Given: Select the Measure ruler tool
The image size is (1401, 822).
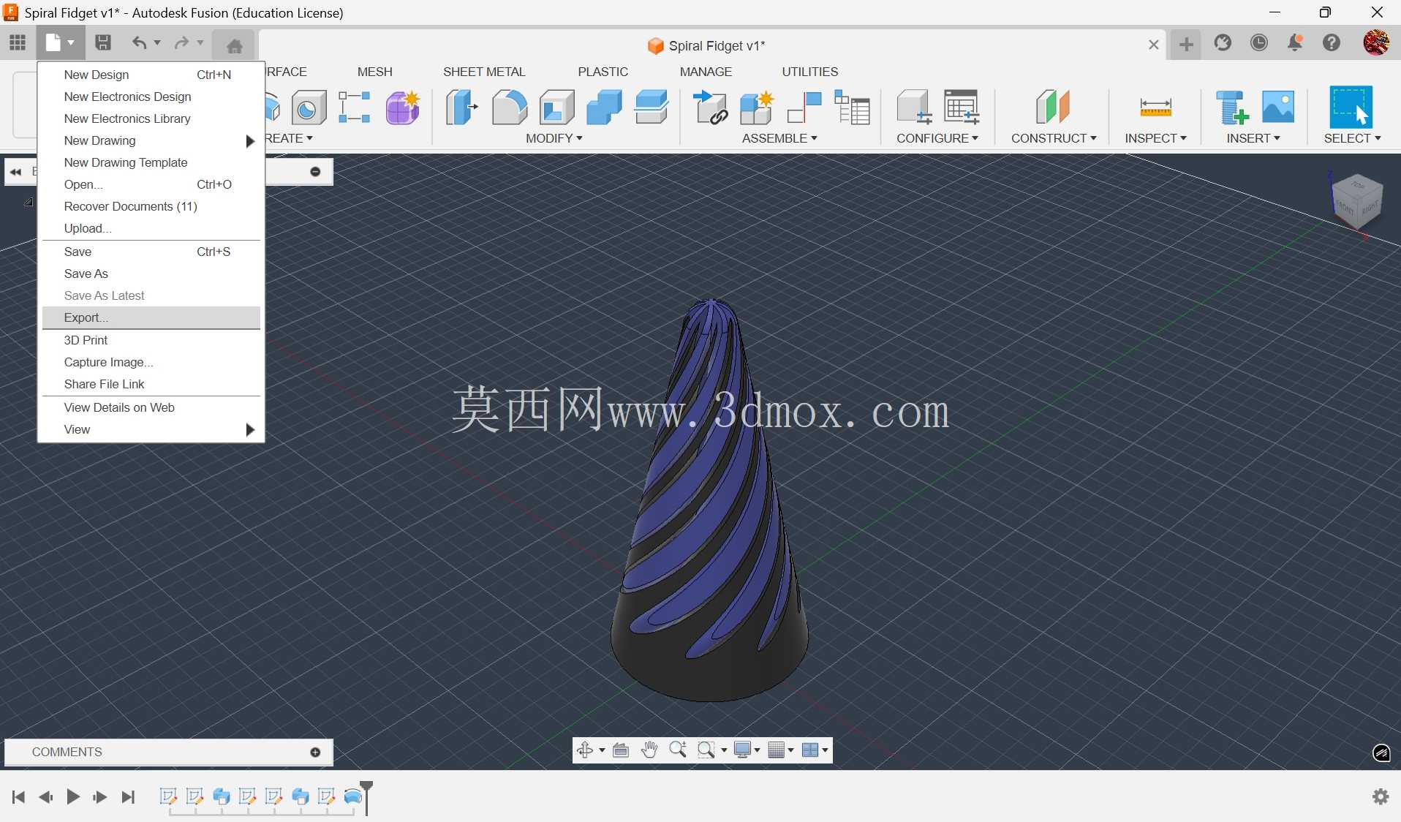Looking at the screenshot, I should pos(1155,108).
